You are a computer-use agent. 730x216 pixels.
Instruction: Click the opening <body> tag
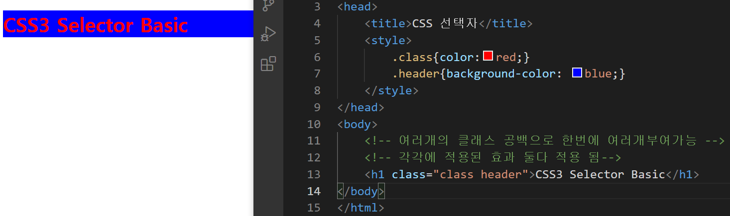(358, 124)
